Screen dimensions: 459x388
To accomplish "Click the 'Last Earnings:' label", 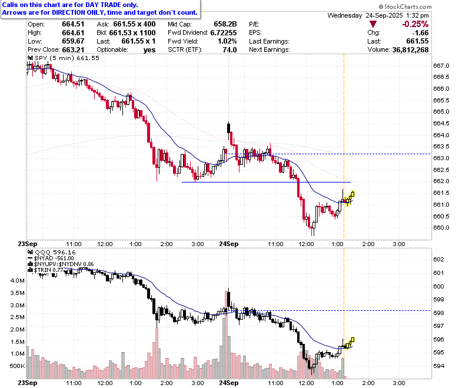I will click(269, 41).
